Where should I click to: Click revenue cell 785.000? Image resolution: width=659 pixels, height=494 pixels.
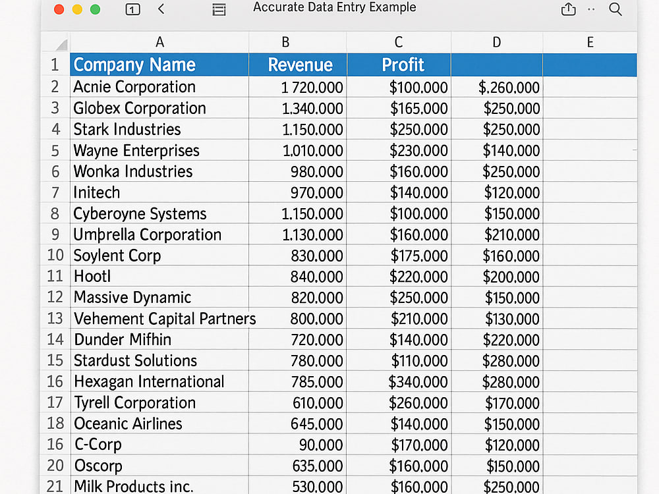coord(298,381)
